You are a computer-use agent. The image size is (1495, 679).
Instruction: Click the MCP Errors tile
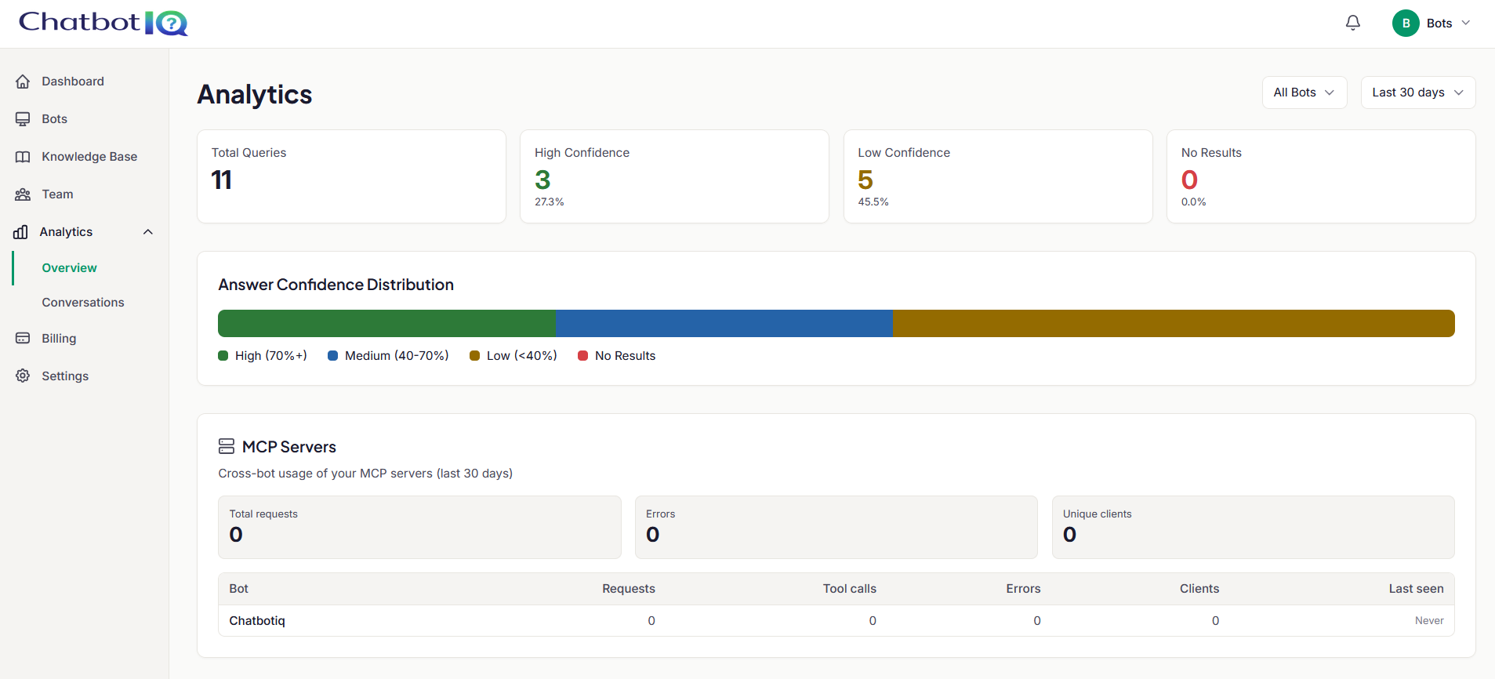click(x=836, y=527)
